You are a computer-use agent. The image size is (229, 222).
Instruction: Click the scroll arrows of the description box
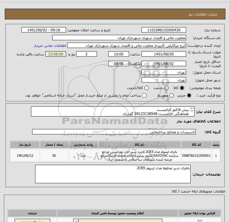coord(192,109)
